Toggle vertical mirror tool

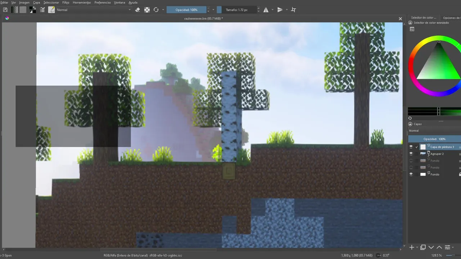(280, 10)
